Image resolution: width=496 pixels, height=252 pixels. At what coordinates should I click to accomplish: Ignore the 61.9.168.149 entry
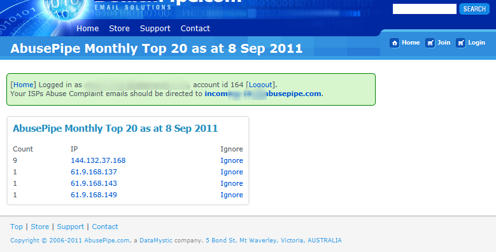pyautogui.click(x=232, y=195)
